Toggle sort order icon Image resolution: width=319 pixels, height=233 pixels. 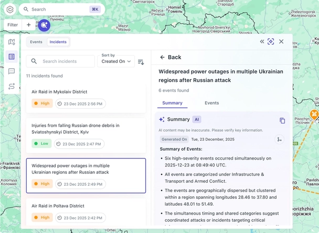click(141, 62)
